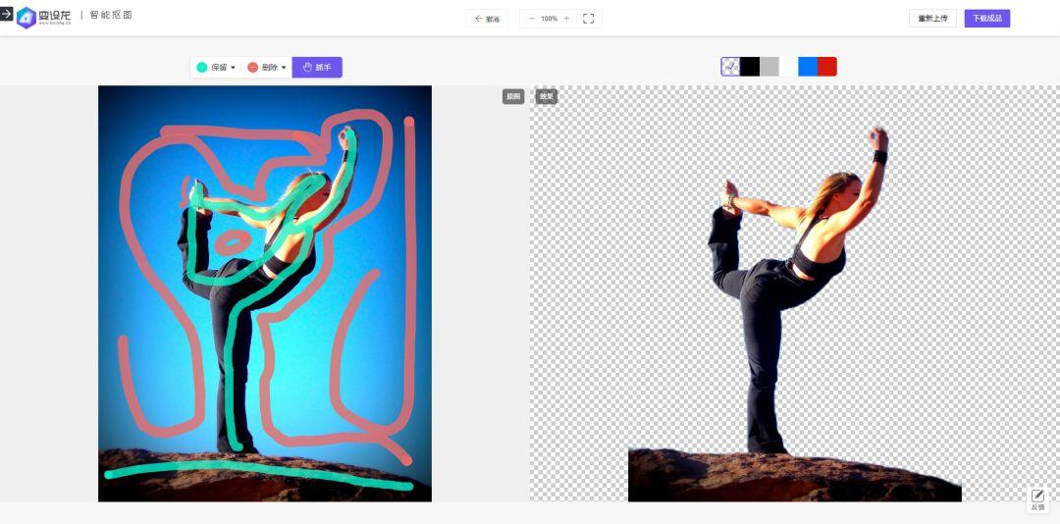Viewport: 1060px width, 524px height.
Task: Zoom out with the minus icon
Action: coord(531,19)
